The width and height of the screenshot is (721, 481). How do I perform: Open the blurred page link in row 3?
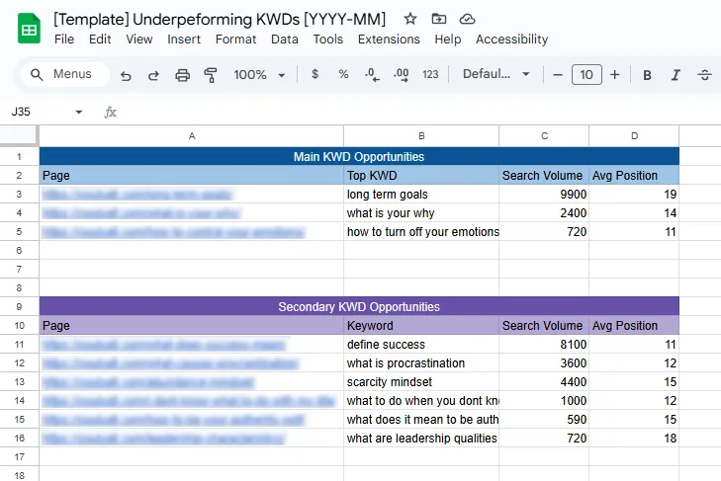(137, 195)
